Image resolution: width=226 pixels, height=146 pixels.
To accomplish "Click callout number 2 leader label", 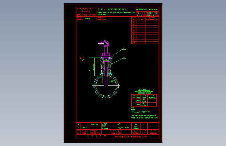I will coord(124,57).
